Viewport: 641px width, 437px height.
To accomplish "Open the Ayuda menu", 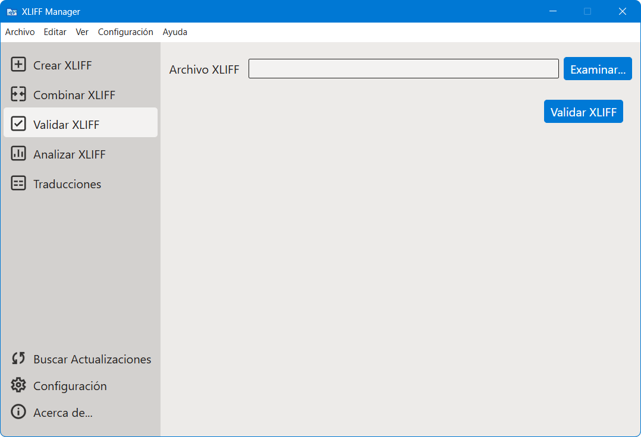I will coord(175,32).
